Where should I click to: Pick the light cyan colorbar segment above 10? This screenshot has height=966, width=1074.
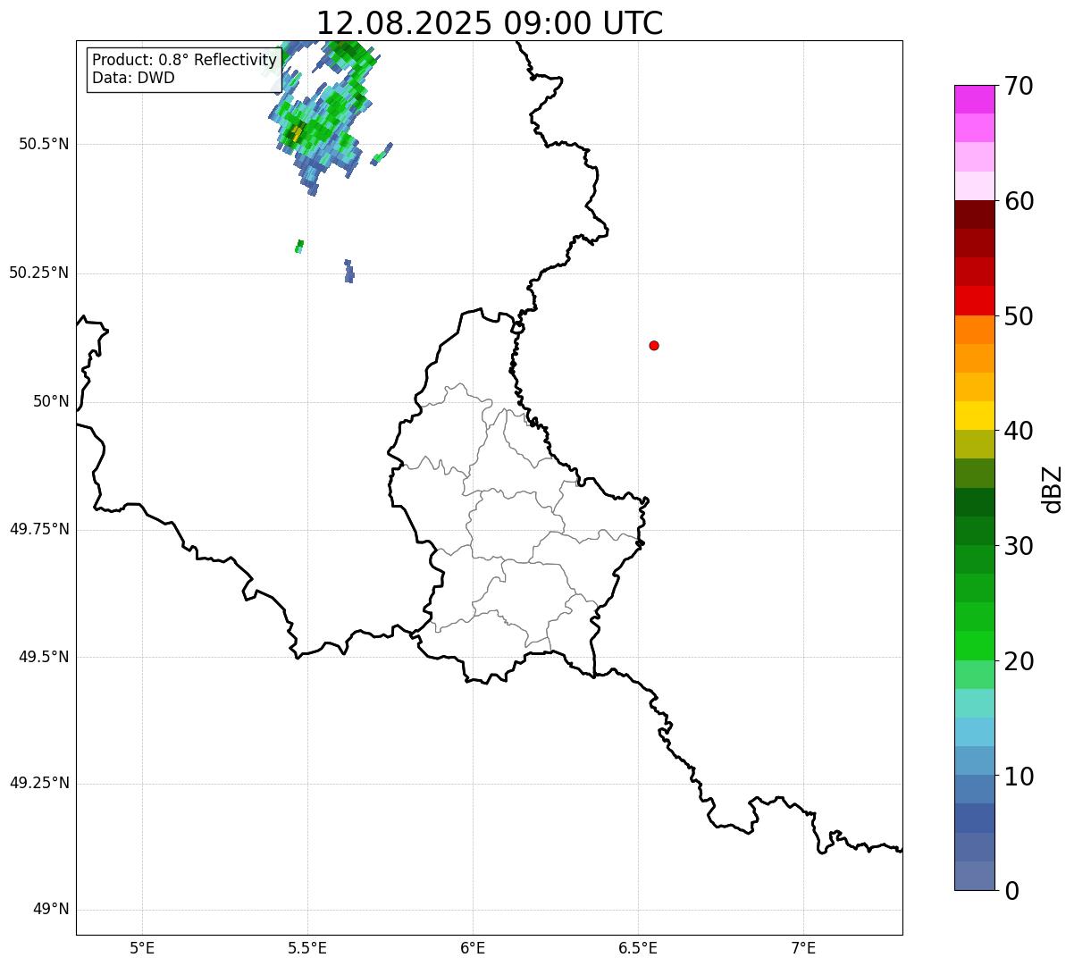point(974,732)
